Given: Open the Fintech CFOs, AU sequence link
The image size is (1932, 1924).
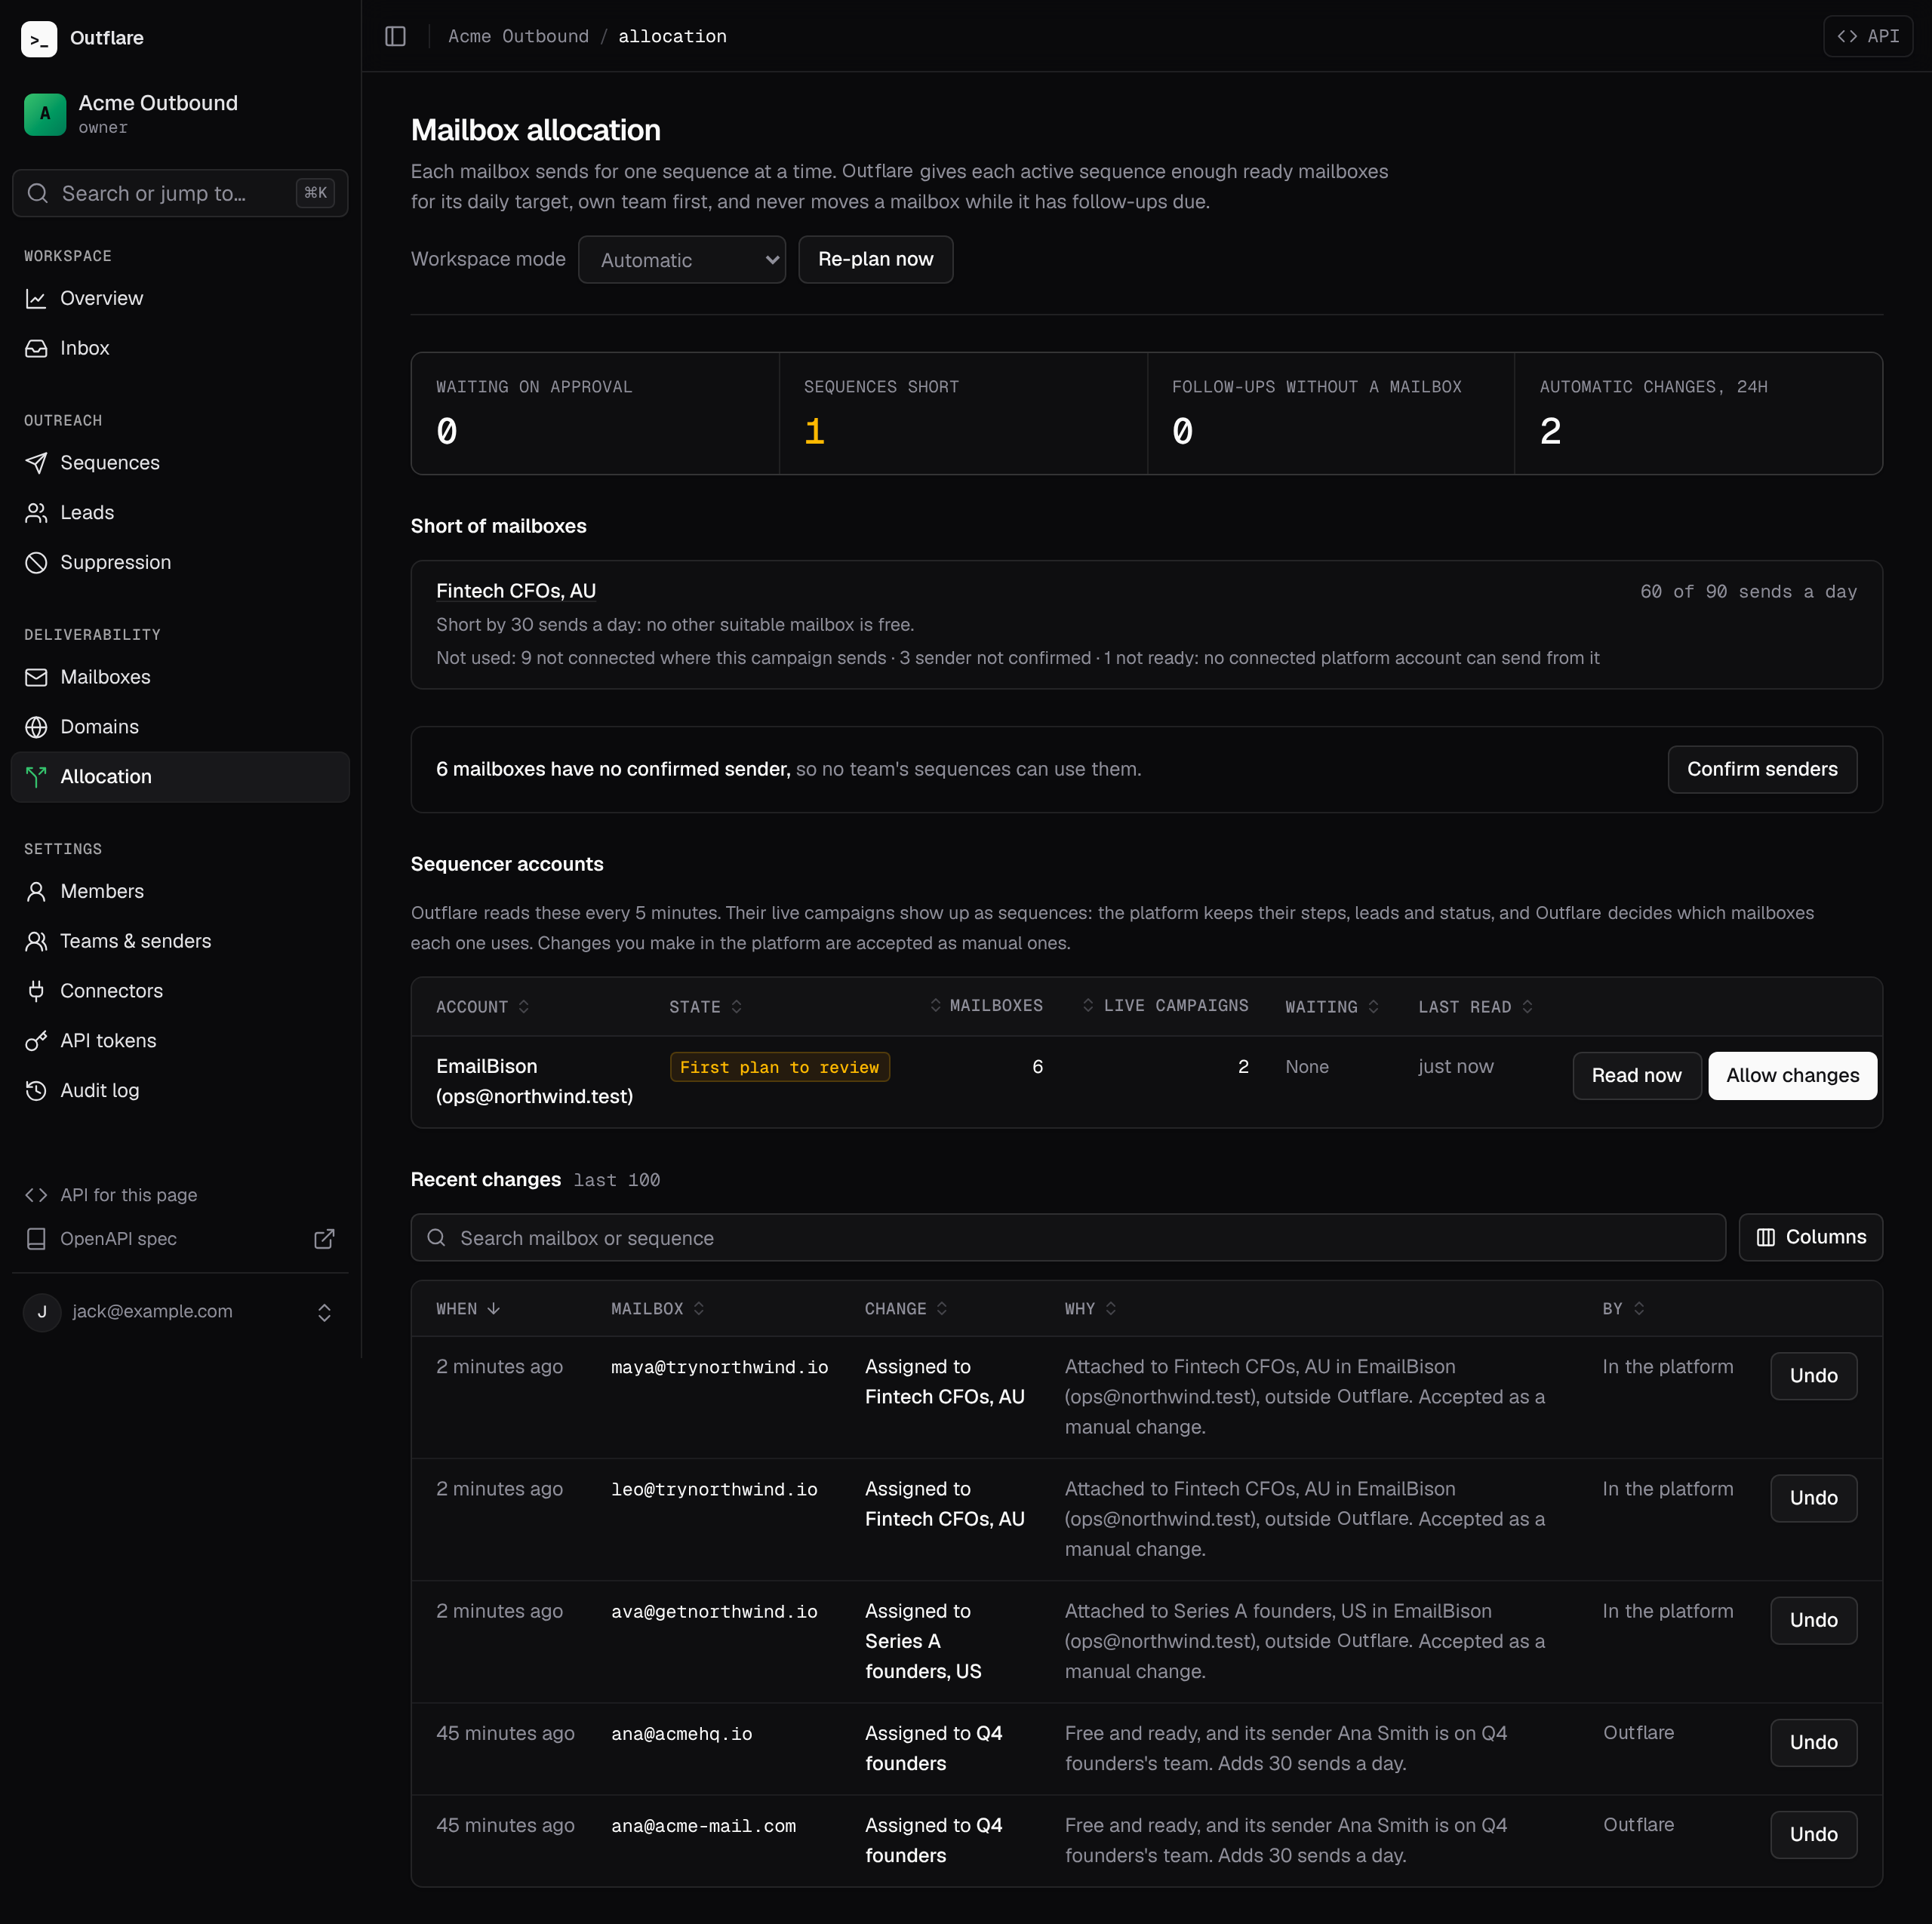Looking at the screenshot, I should pos(515,591).
